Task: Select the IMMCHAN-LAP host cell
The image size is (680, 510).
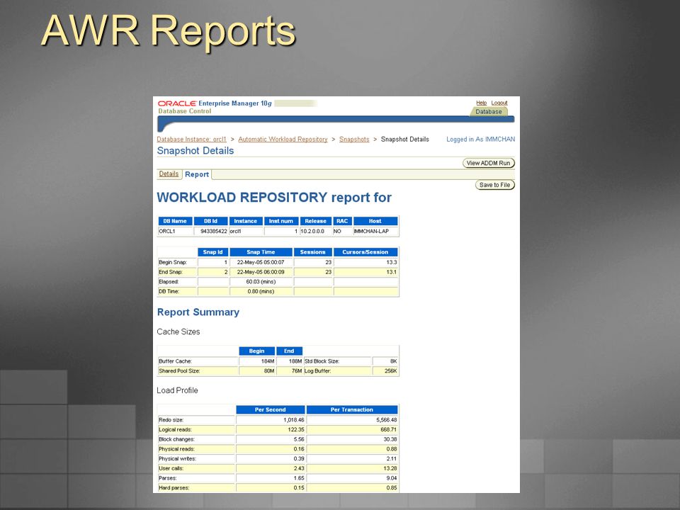Action: 375,231
